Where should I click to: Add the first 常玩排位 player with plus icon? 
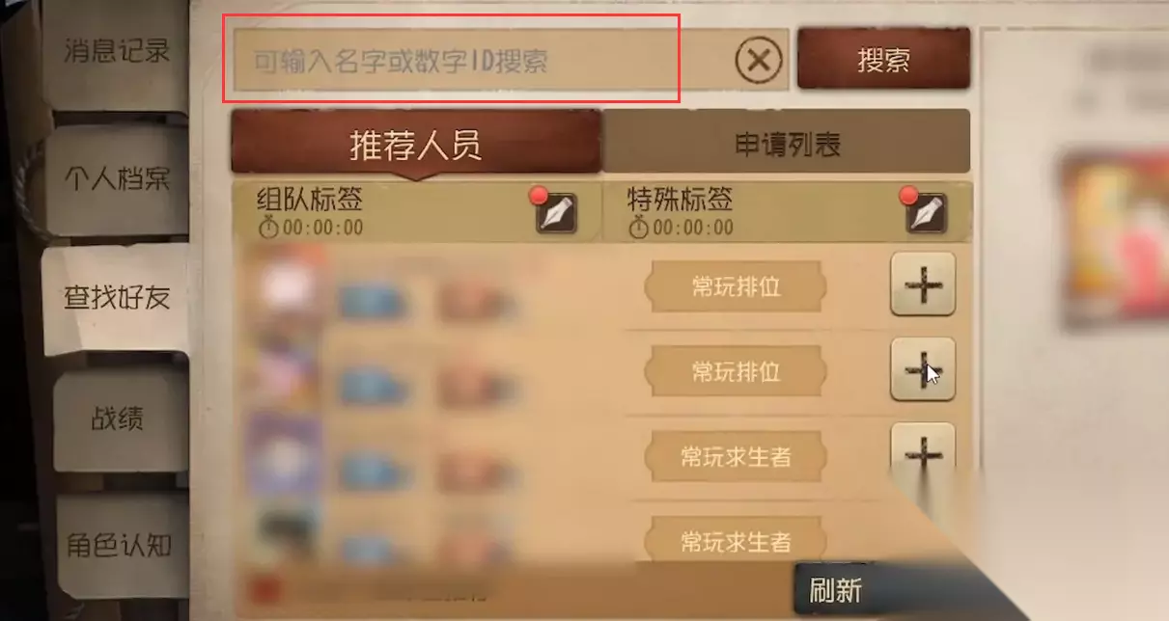click(922, 284)
